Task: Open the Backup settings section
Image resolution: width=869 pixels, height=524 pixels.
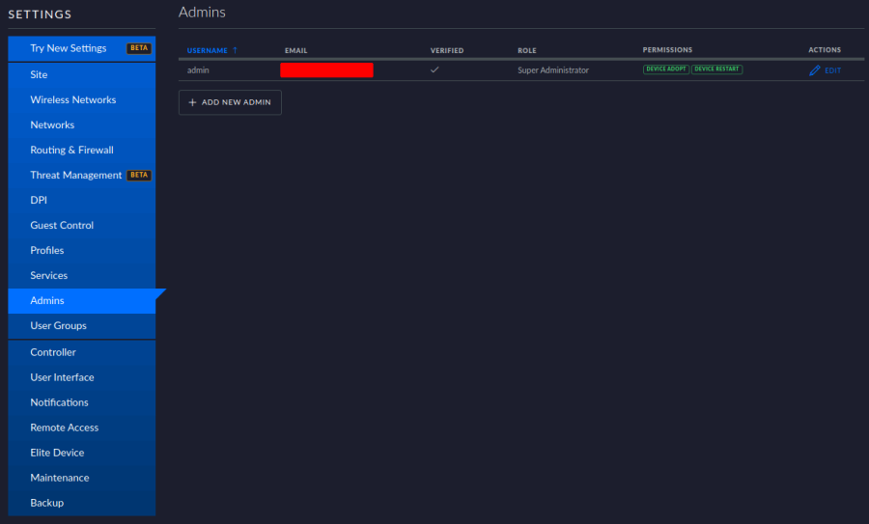Action: 46,503
